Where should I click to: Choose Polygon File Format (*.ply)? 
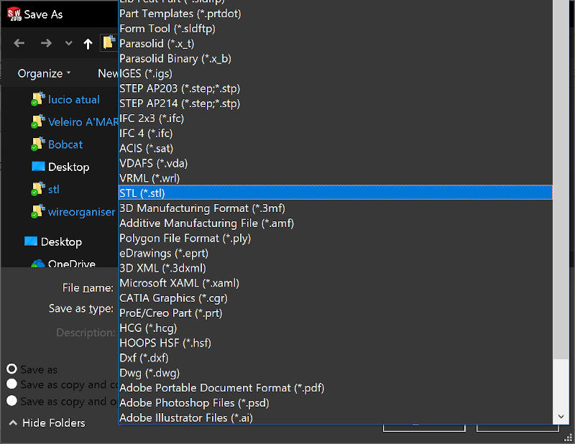point(335,239)
